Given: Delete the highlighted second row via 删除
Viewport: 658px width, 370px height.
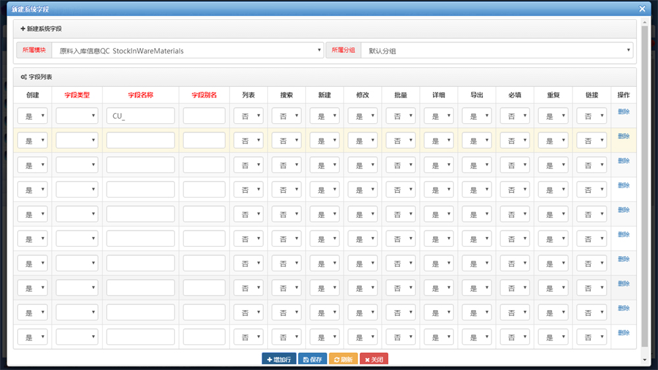Looking at the screenshot, I should (624, 136).
